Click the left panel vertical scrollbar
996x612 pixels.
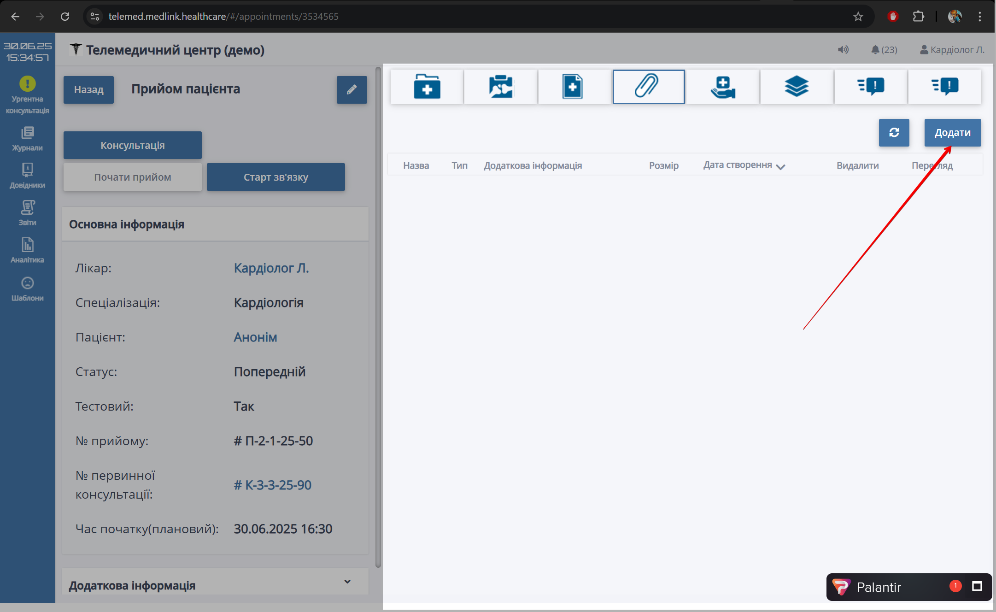378,318
